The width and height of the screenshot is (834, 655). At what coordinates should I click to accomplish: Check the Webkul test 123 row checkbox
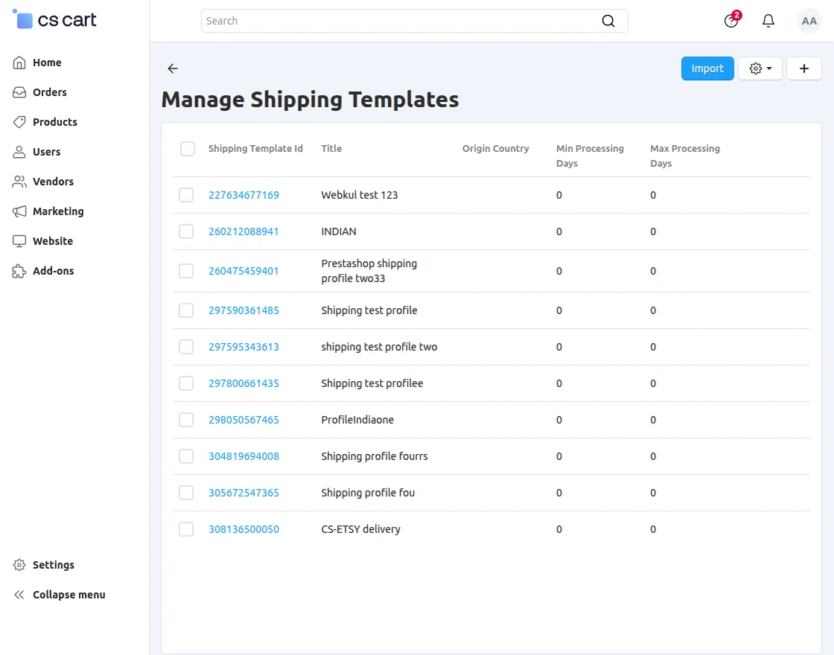(x=186, y=194)
